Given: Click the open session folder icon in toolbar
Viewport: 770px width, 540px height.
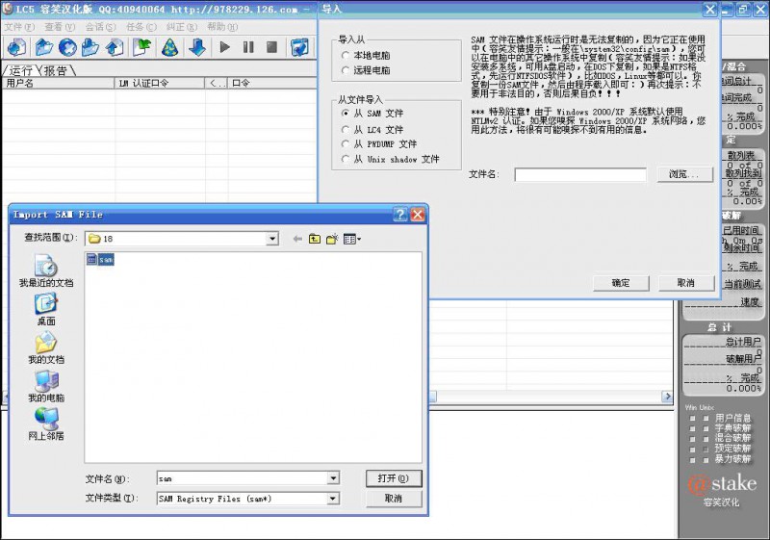Looking at the screenshot, I should click(44, 47).
